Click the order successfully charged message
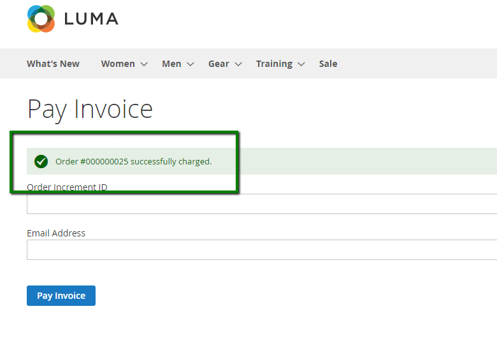The height and width of the screenshot is (339, 497). [x=133, y=161]
